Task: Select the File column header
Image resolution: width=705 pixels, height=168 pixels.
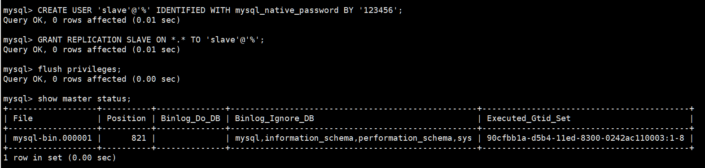Action: (x=23, y=118)
